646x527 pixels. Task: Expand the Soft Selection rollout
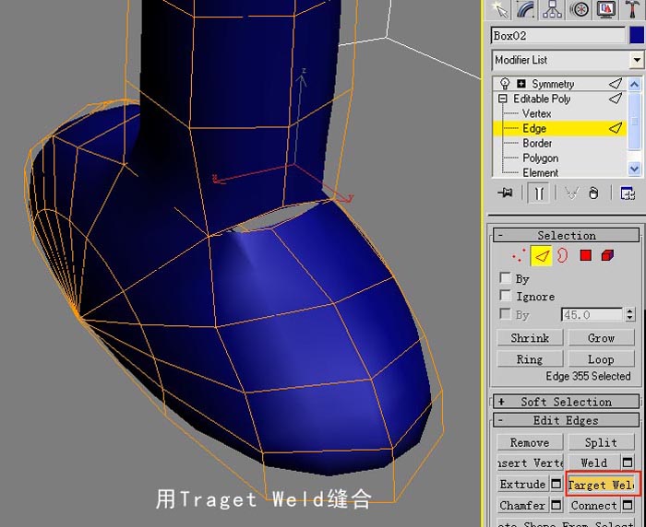[566, 402]
